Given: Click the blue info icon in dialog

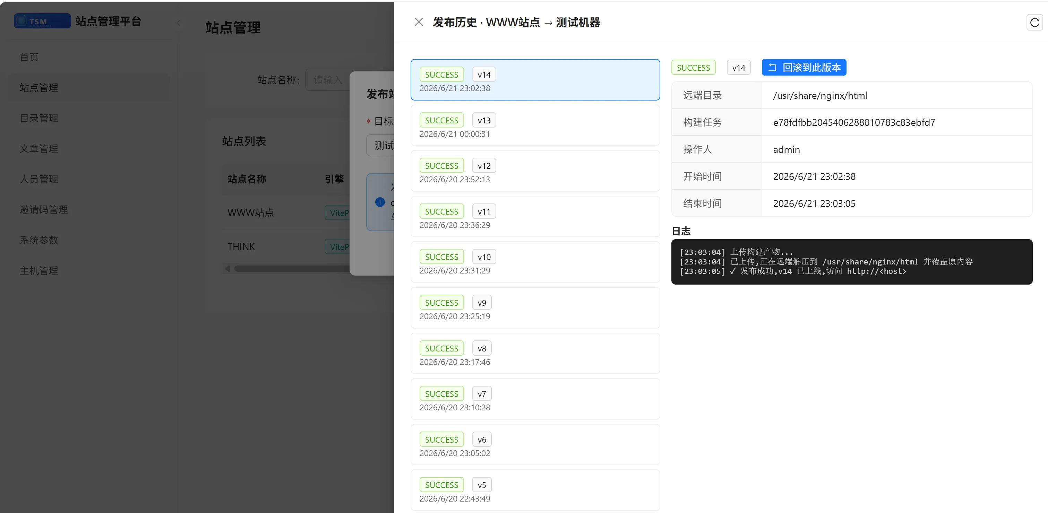Looking at the screenshot, I should [380, 202].
